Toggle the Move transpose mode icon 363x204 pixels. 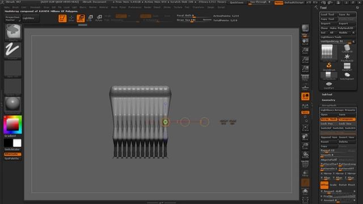81,18
